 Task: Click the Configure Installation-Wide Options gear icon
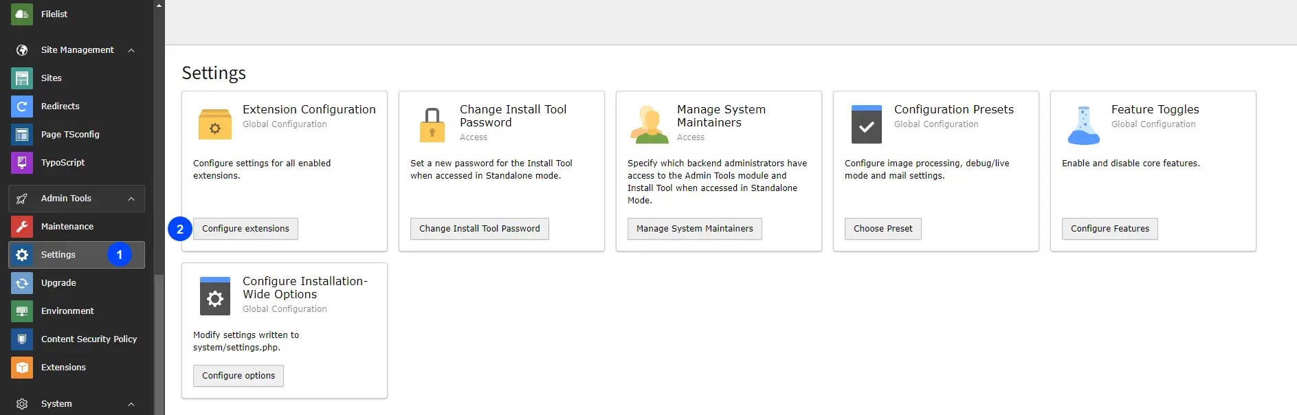pos(215,296)
